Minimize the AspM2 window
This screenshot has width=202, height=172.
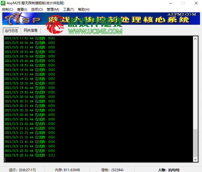pos(171,3)
